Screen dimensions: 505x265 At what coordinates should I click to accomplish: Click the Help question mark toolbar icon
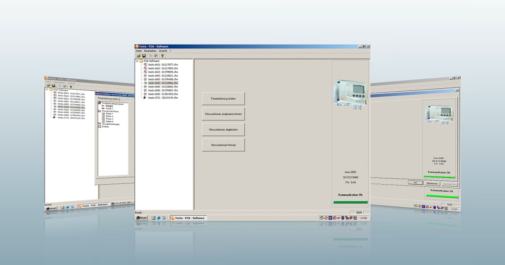pyautogui.click(x=162, y=56)
